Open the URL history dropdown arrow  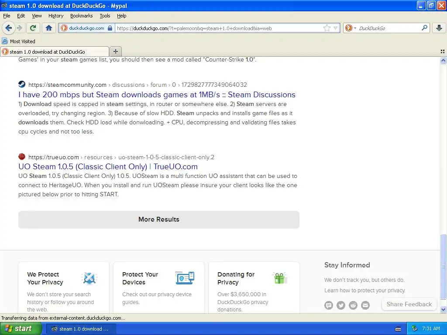click(336, 28)
